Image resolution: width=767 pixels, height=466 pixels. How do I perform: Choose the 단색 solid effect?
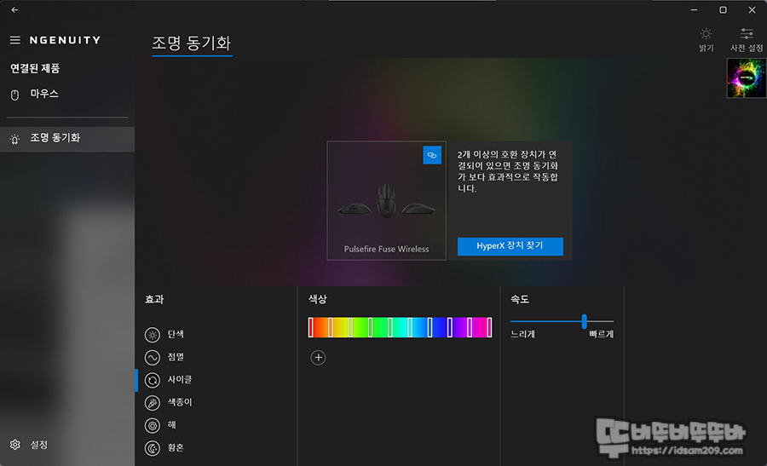[x=164, y=335]
